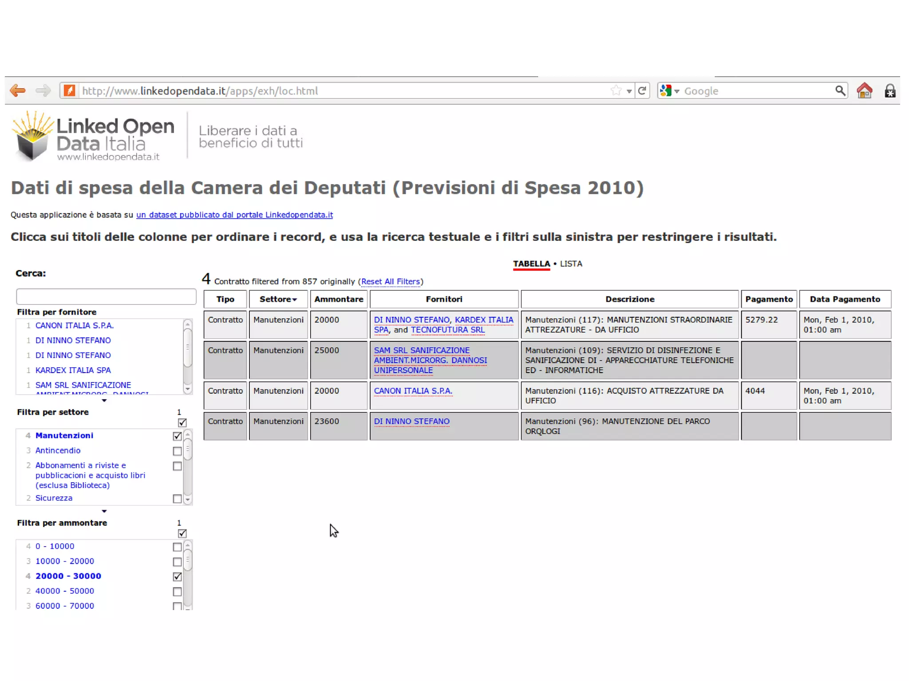Open the URL history dropdown arrow
Image resolution: width=909 pixels, height=681 pixels.
(629, 91)
